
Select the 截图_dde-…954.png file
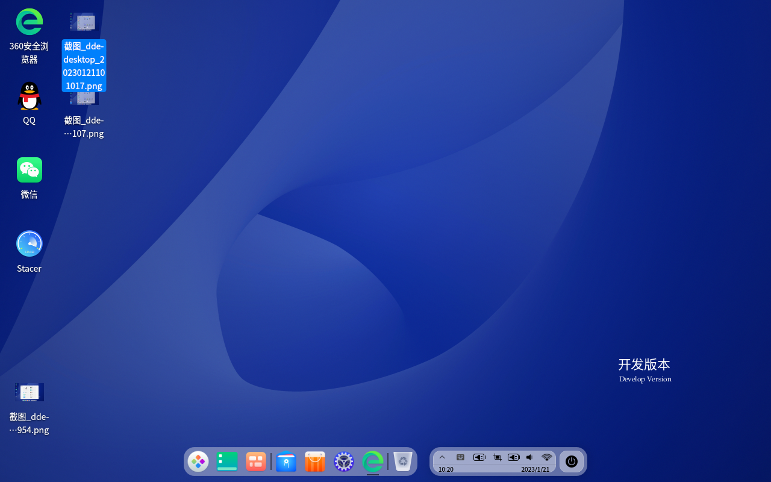point(29,392)
